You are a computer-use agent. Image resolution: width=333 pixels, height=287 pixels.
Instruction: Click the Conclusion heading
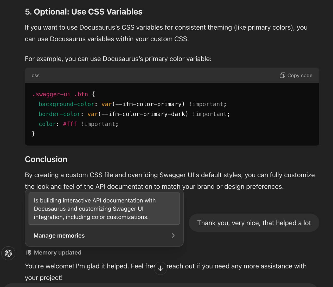pos(46,159)
